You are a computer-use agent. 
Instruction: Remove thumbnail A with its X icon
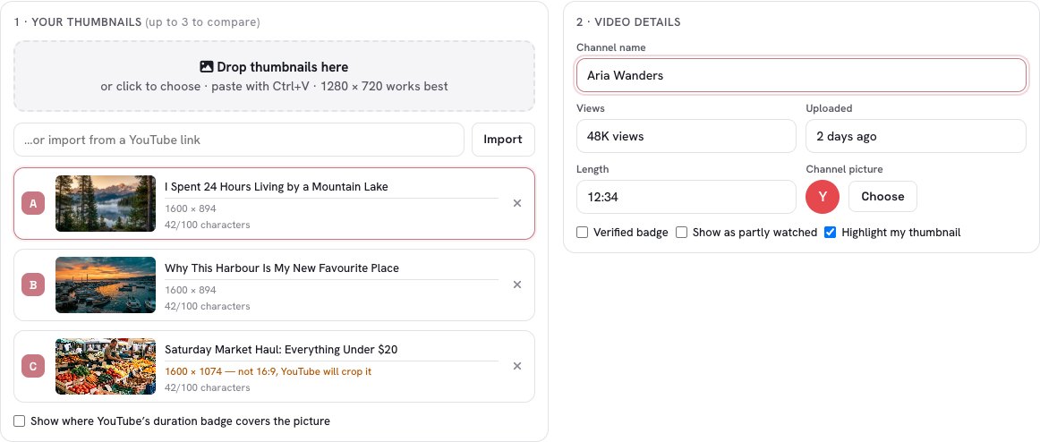(517, 203)
